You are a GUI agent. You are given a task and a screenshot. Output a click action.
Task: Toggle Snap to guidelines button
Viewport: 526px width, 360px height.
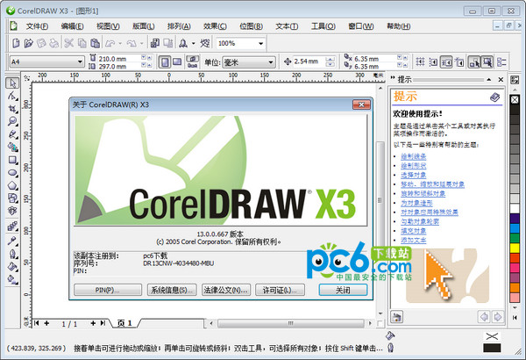(x=433, y=61)
